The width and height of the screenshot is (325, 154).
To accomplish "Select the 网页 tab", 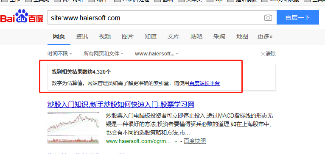I will pos(59,36).
